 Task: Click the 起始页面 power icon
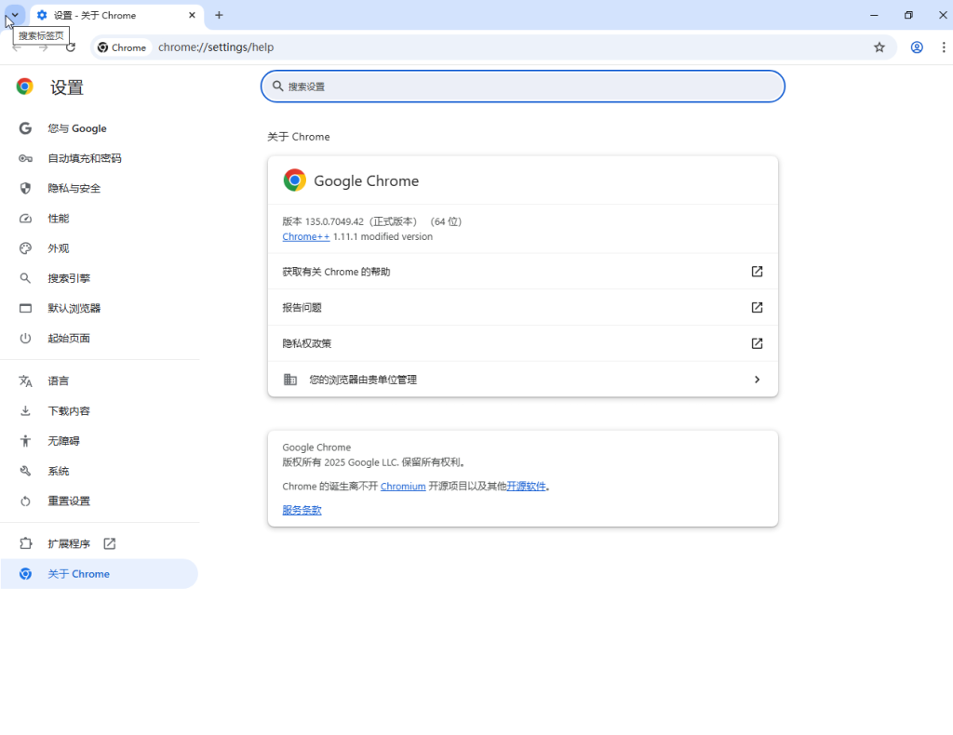(25, 337)
